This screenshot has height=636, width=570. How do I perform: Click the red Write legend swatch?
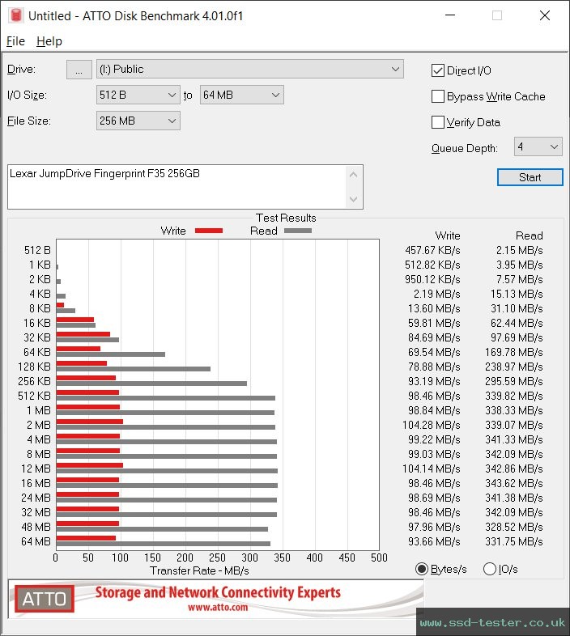[209, 231]
